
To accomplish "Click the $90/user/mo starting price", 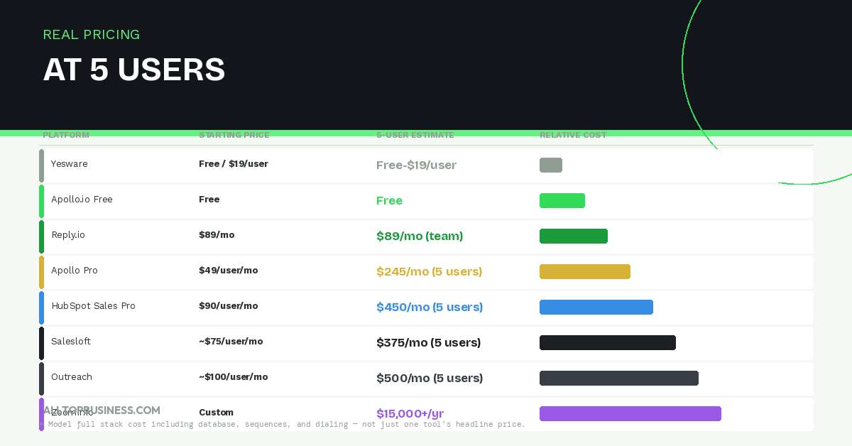I will pos(229,306).
